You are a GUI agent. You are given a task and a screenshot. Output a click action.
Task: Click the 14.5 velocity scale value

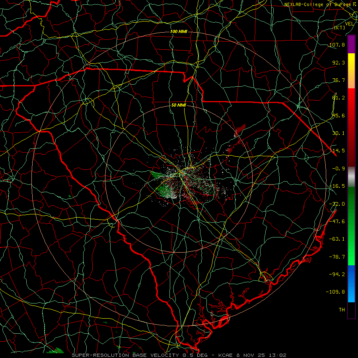point(339,151)
